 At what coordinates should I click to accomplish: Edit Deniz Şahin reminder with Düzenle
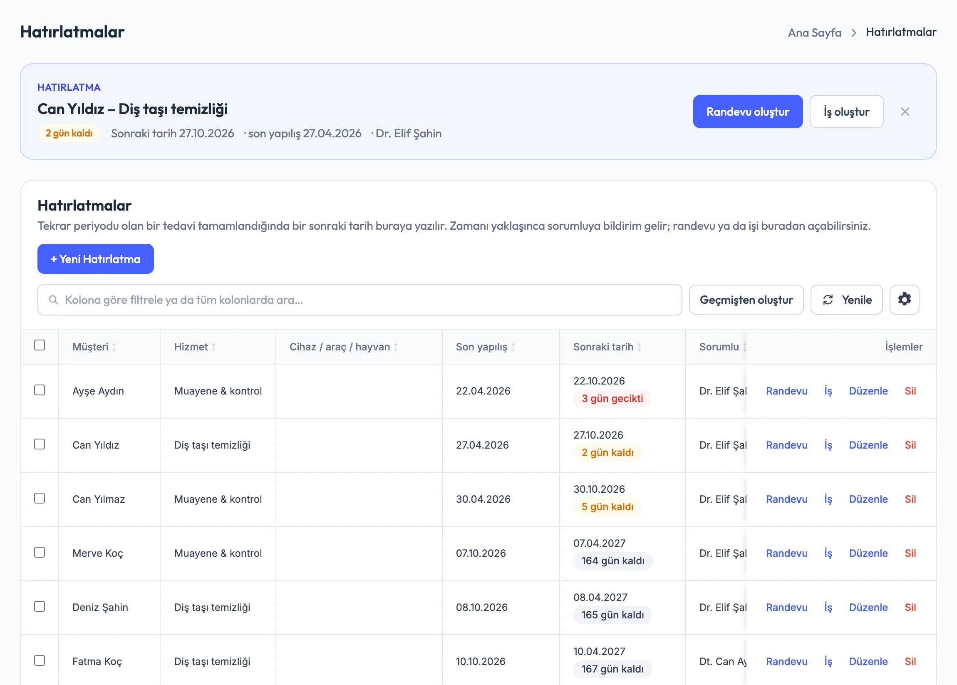coord(868,607)
